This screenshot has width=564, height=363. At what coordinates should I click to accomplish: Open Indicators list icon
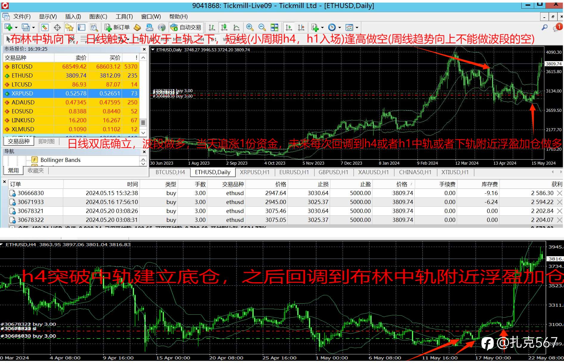(x=315, y=27)
